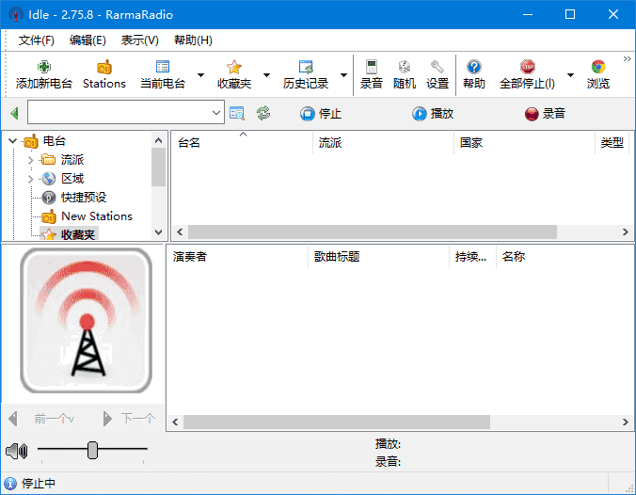Click the 录音 recorder icon in toolbar

(x=371, y=68)
